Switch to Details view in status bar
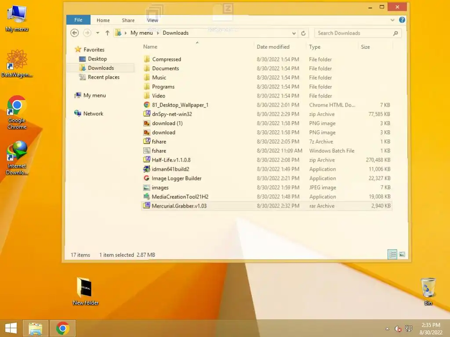The image size is (450, 337). tap(392, 254)
